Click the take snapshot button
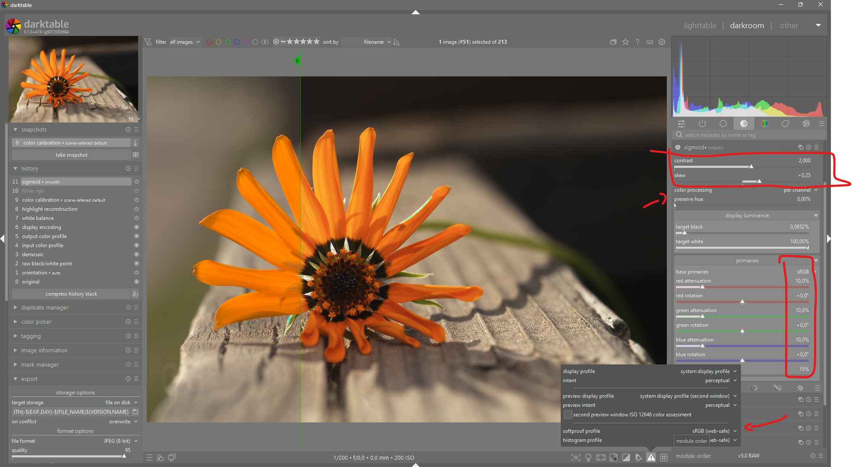The image size is (853, 467). coord(71,155)
